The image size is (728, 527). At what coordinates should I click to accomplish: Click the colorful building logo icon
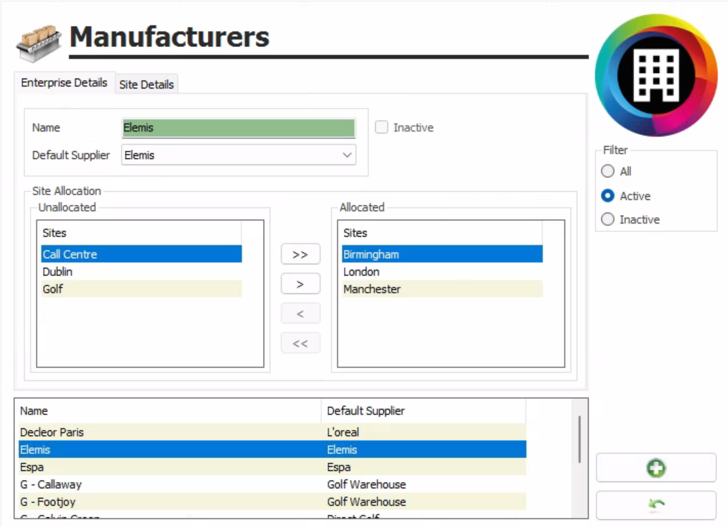(656, 75)
